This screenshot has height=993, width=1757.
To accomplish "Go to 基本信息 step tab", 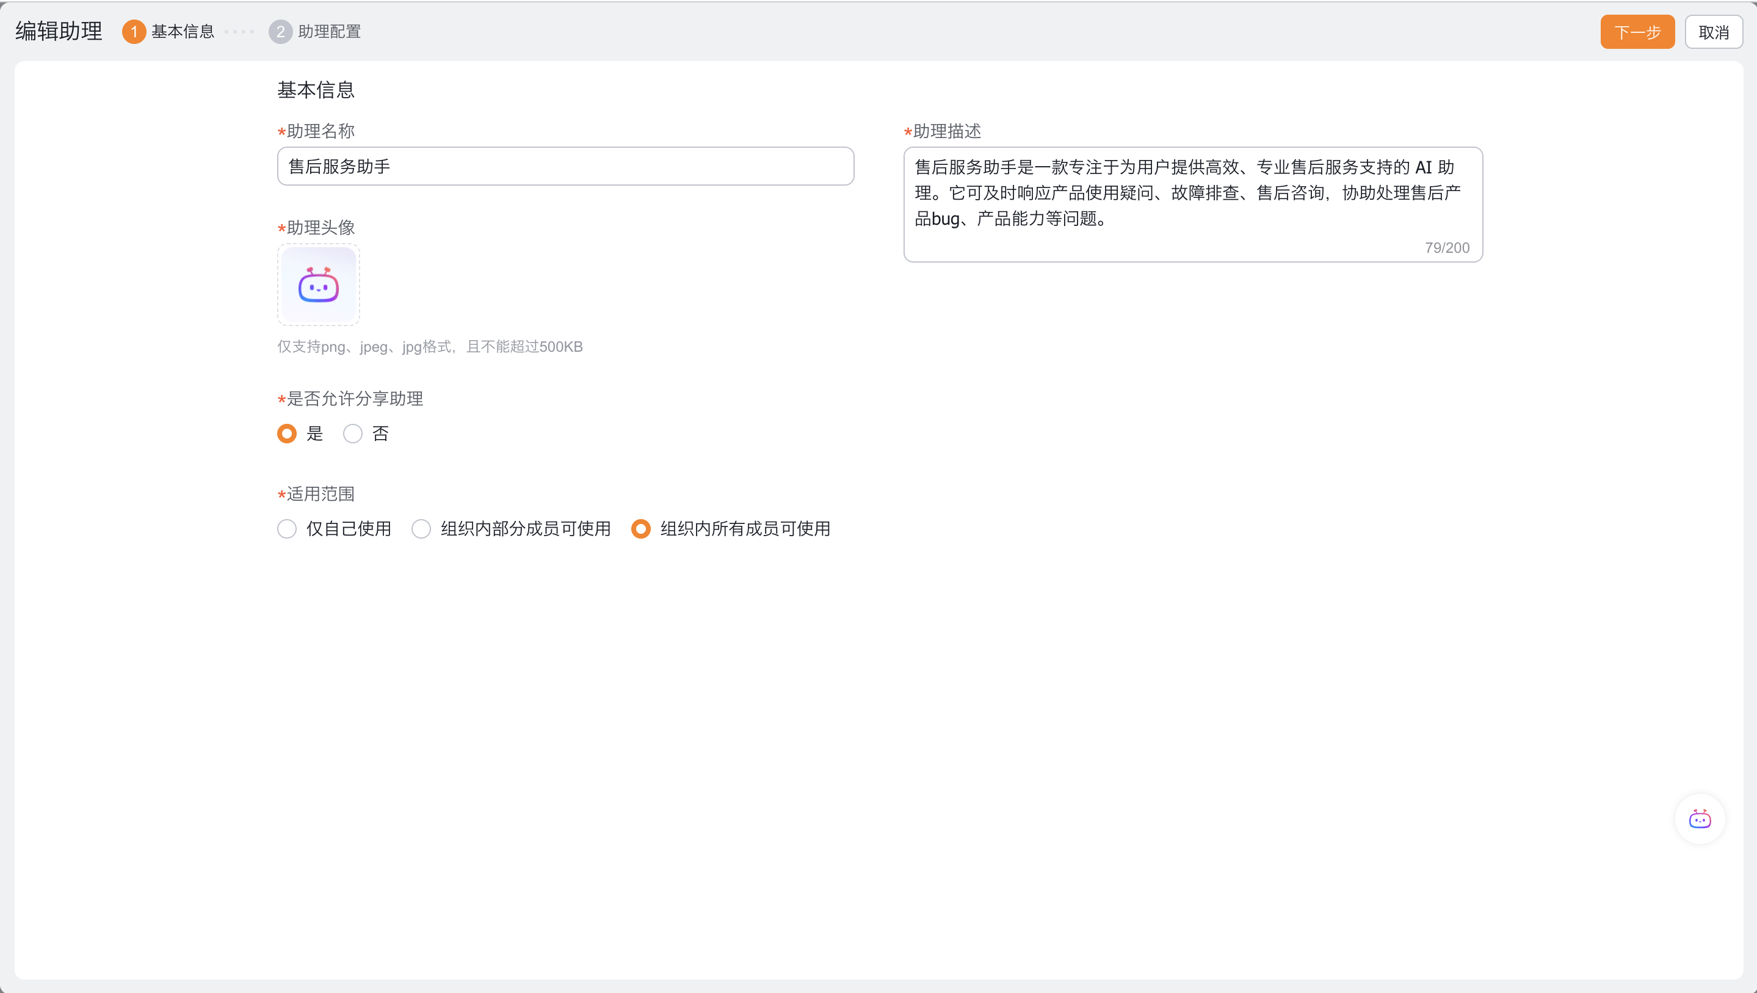I will [x=183, y=31].
